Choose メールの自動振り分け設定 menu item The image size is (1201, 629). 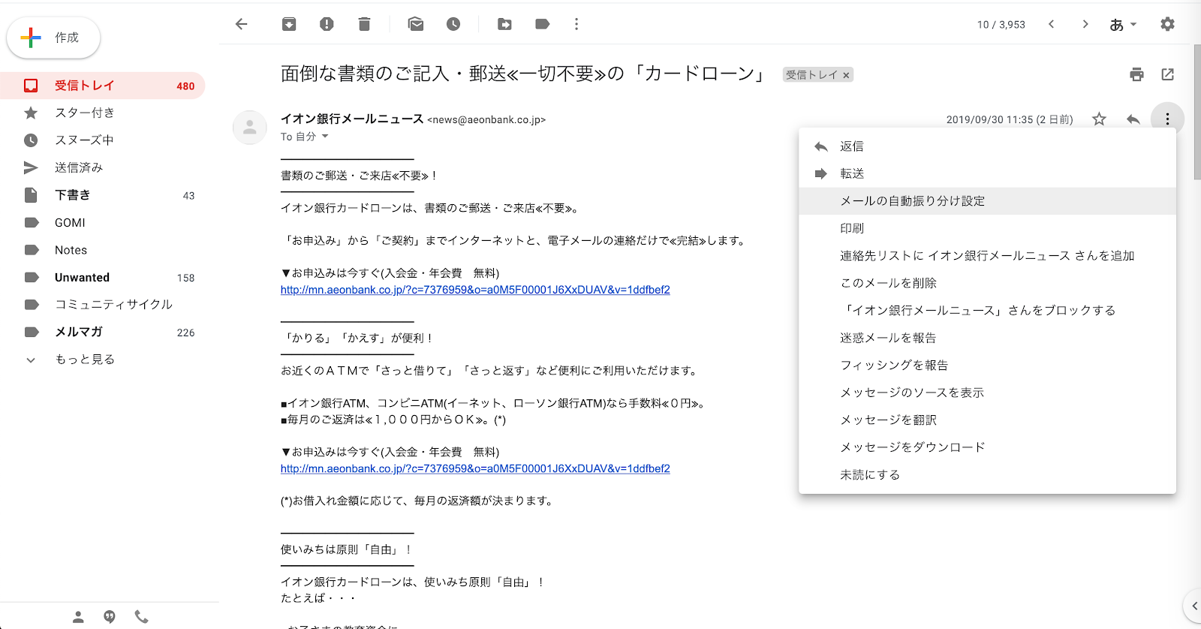(x=987, y=201)
